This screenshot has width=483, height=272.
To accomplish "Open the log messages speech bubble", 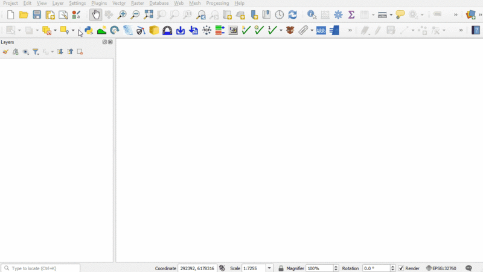I will (469, 268).
